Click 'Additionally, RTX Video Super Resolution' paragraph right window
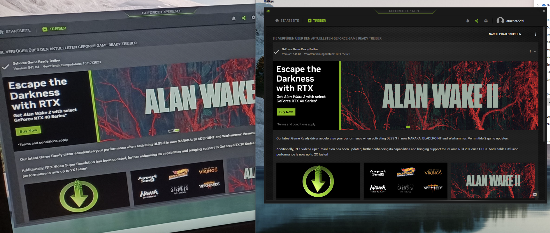550x233 pixels. [x=397, y=152]
